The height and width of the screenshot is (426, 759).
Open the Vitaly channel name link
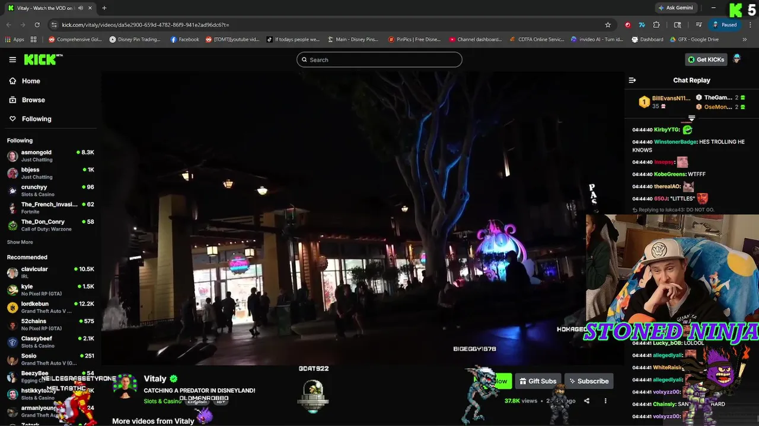point(155,379)
